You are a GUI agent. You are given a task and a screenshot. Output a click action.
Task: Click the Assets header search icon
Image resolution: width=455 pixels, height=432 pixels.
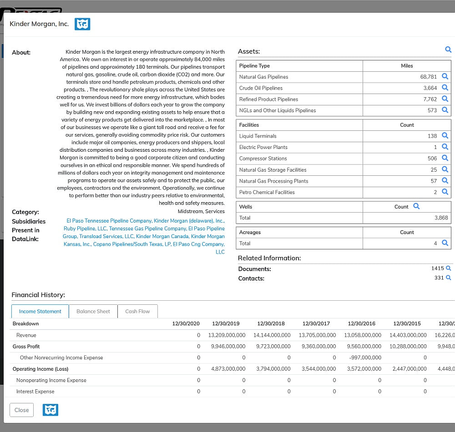point(448,50)
